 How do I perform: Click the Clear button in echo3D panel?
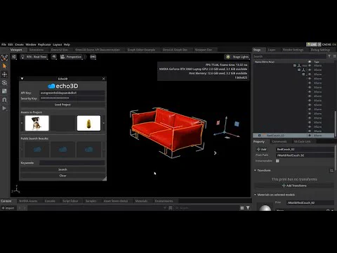click(62, 176)
